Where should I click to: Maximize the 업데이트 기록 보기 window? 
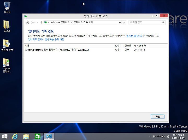tap(157, 16)
